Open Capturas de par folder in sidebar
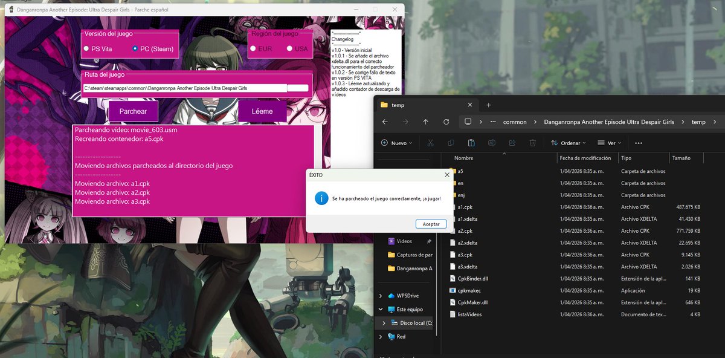 pyautogui.click(x=409, y=255)
